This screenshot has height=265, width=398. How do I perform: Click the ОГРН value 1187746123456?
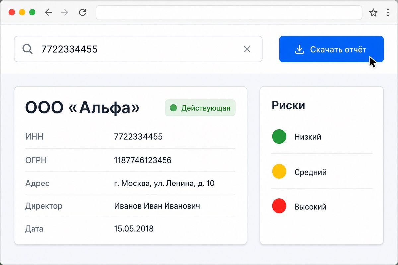point(143,161)
